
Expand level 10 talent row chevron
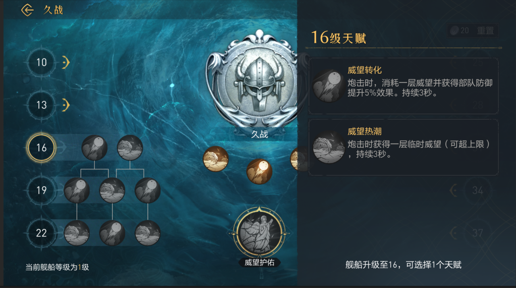67,62
